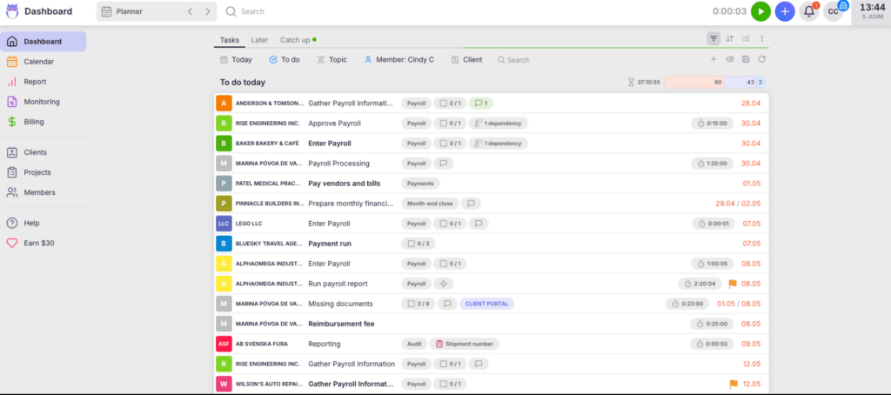Screen dimensions: 891x395
Task: Refresh the task list
Action: click(761, 59)
